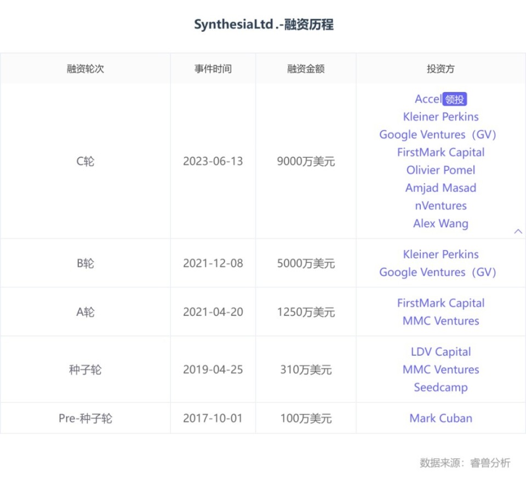This screenshot has width=526, height=490.
Task: Open the LDV Capital investor link
Action: 441,351
